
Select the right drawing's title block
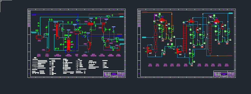[224, 74]
